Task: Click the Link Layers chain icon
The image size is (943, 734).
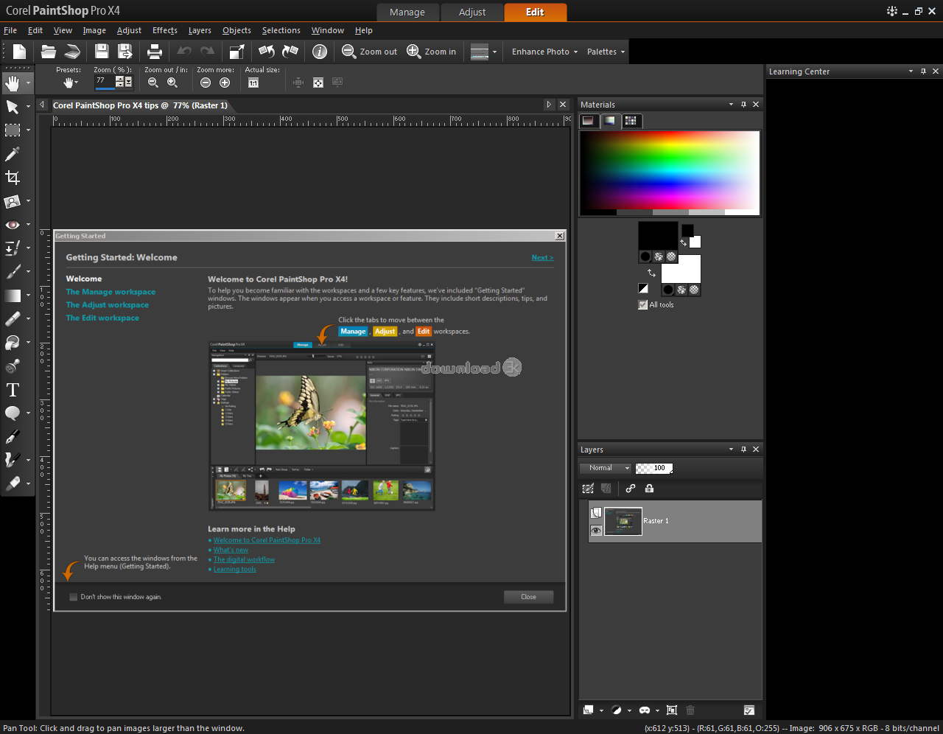Action: point(630,489)
